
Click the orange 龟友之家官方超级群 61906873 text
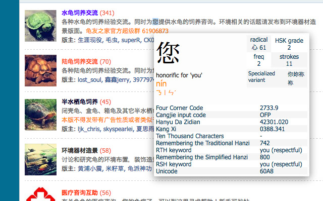[x=127, y=31]
